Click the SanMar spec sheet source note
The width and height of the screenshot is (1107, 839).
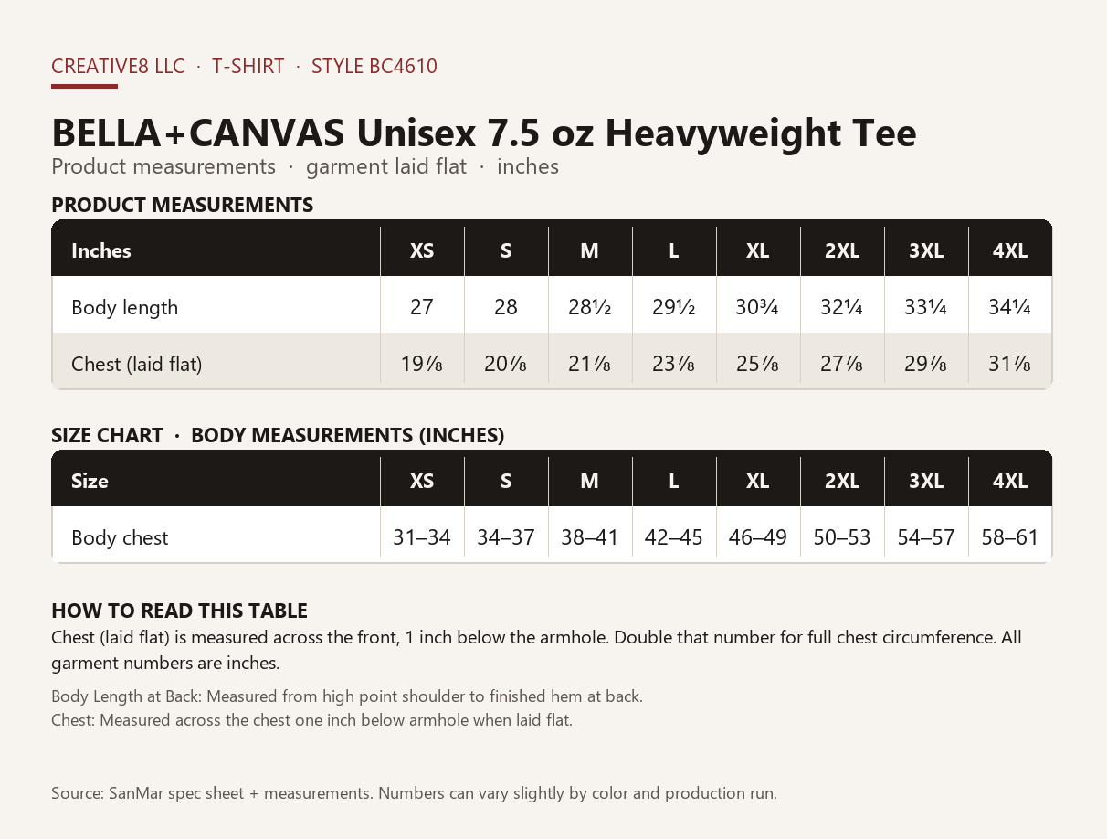pos(414,793)
